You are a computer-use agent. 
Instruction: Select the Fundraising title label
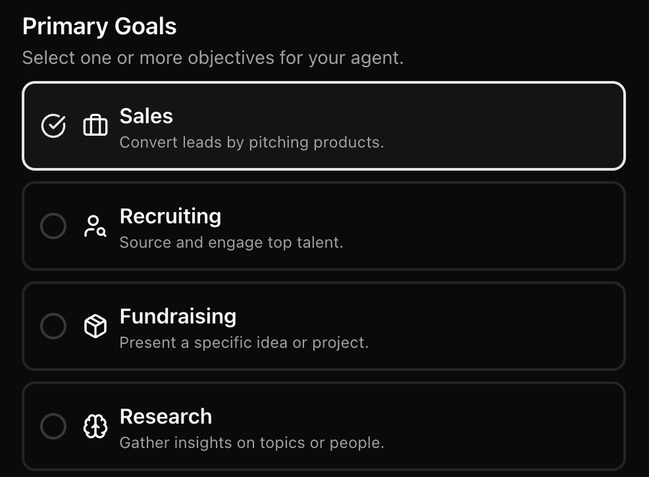[x=178, y=316]
